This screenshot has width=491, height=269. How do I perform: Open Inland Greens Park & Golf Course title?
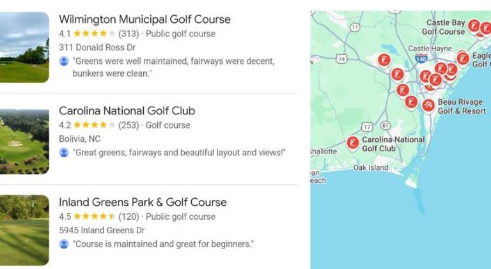[x=143, y=202]
